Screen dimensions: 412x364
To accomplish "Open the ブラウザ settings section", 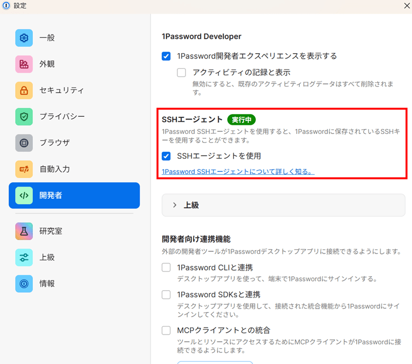I will pos(74,143).
